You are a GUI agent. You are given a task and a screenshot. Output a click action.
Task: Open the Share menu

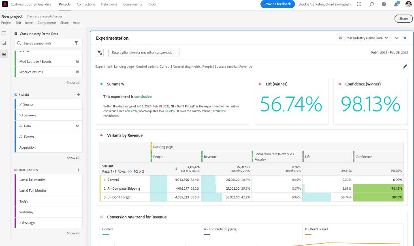pos(64,23)
